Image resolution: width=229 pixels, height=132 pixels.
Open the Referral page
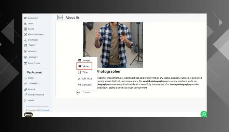31,89
